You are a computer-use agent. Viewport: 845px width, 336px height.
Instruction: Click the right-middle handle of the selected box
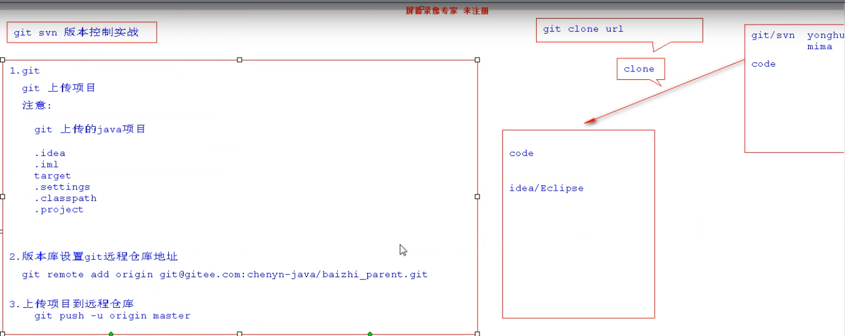pyautogui.click(x=477, y=196)
